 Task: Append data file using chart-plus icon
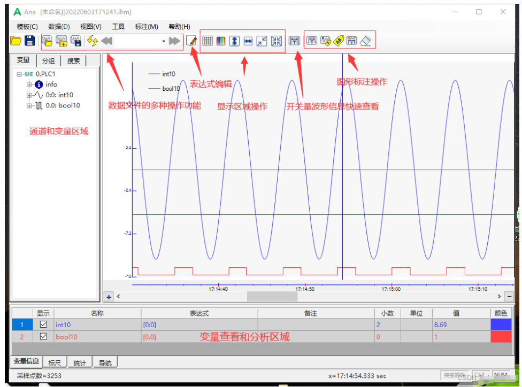62,41
